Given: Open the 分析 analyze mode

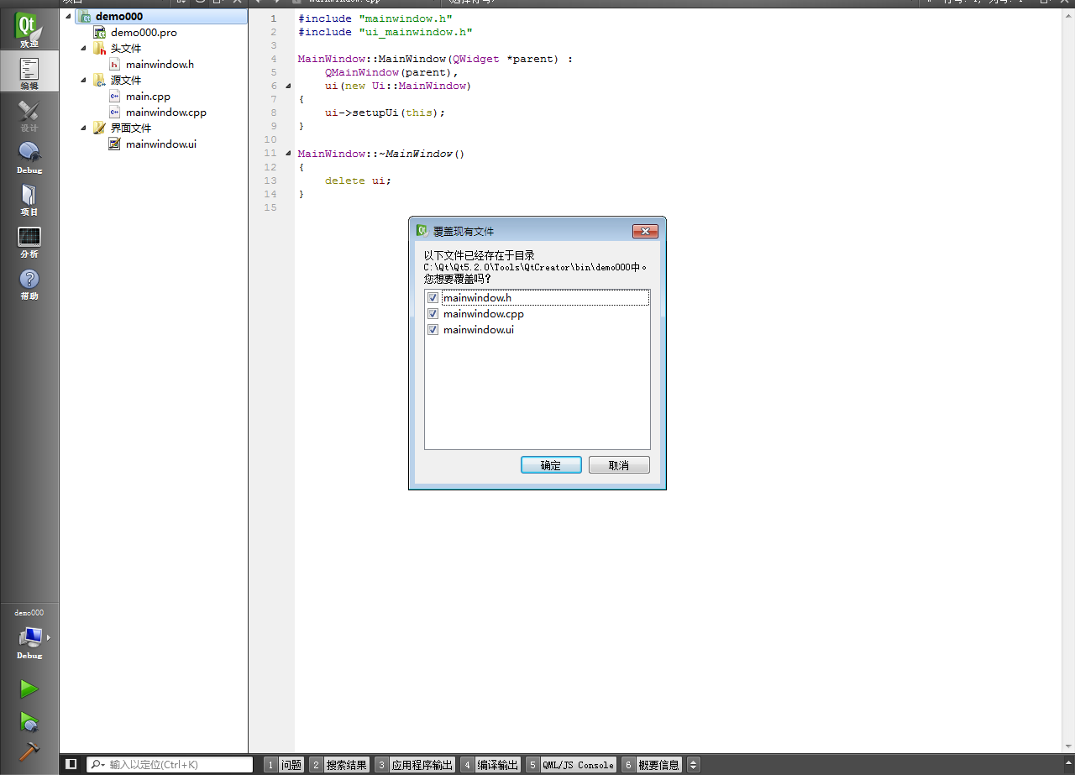Looking at the screenshot, I should (x=29, y=242).
